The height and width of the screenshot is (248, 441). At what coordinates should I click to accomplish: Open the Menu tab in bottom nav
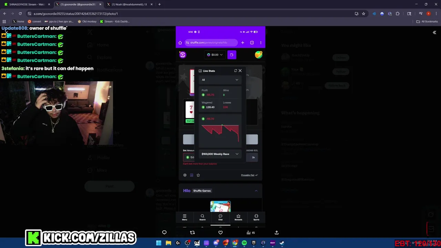click(185, 217)
